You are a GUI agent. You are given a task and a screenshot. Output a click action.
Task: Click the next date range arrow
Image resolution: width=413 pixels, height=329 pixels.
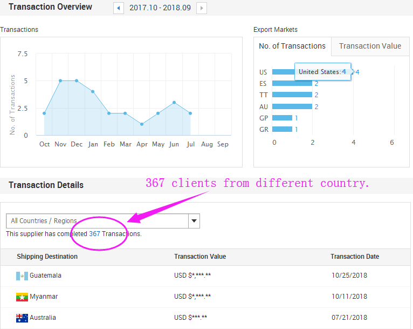[x=202, y=8]
